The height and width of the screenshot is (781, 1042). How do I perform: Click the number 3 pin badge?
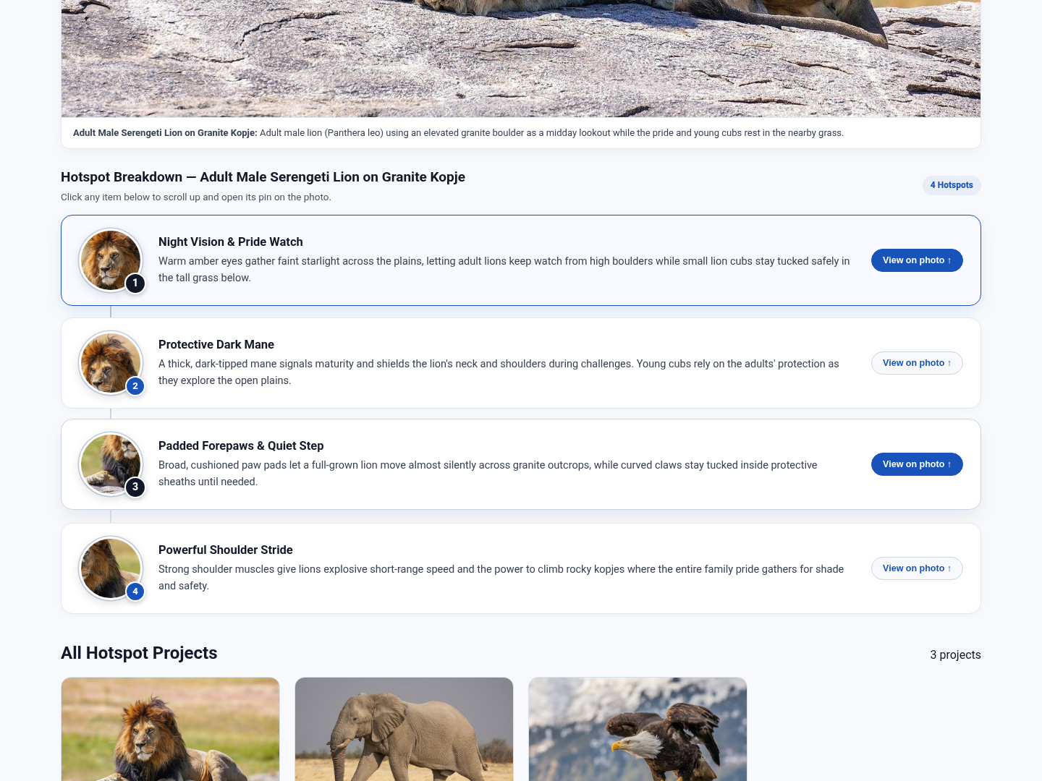pyautogui.click(x=135, y=487)
